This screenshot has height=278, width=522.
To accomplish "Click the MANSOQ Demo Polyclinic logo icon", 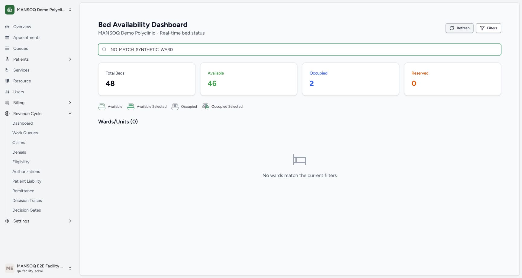I will (10, 10).
